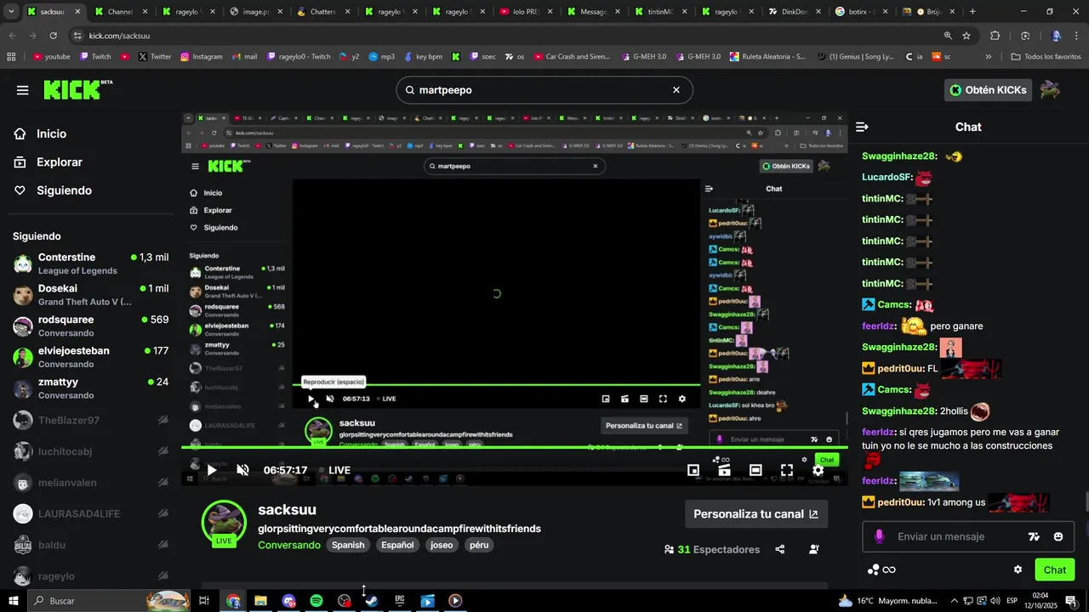Click the Spanish tag
1089x612 pixels.
click(x=348, y=545)
